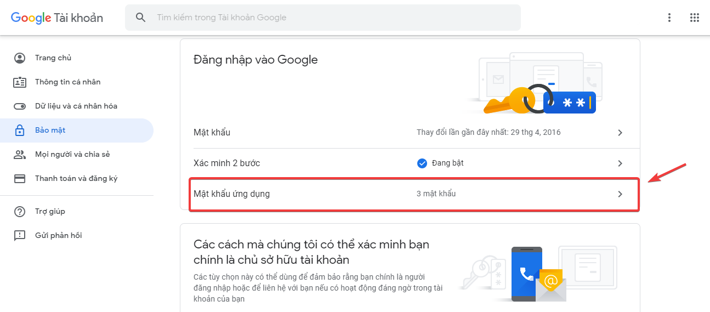Select Thông tin cá nhân menu item

pos(67,82)
